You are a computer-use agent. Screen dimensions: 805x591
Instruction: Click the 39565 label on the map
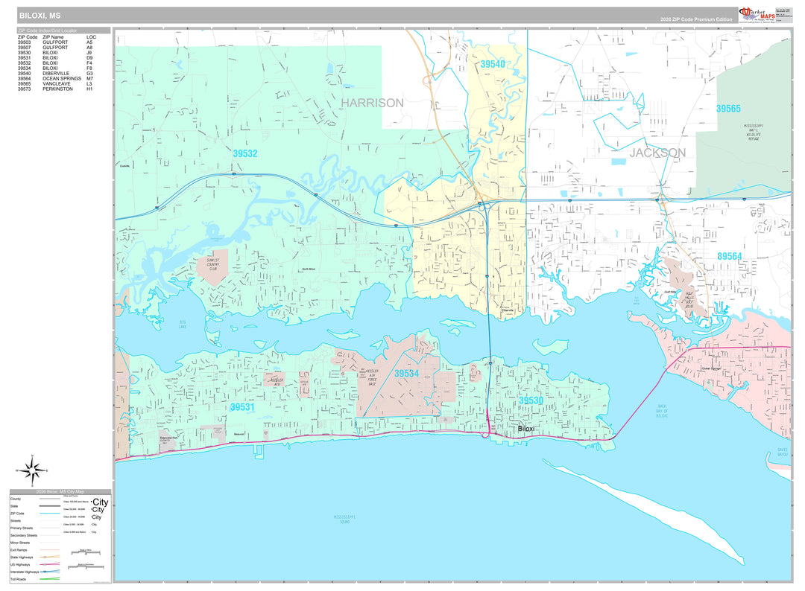[x=728, y=109]
